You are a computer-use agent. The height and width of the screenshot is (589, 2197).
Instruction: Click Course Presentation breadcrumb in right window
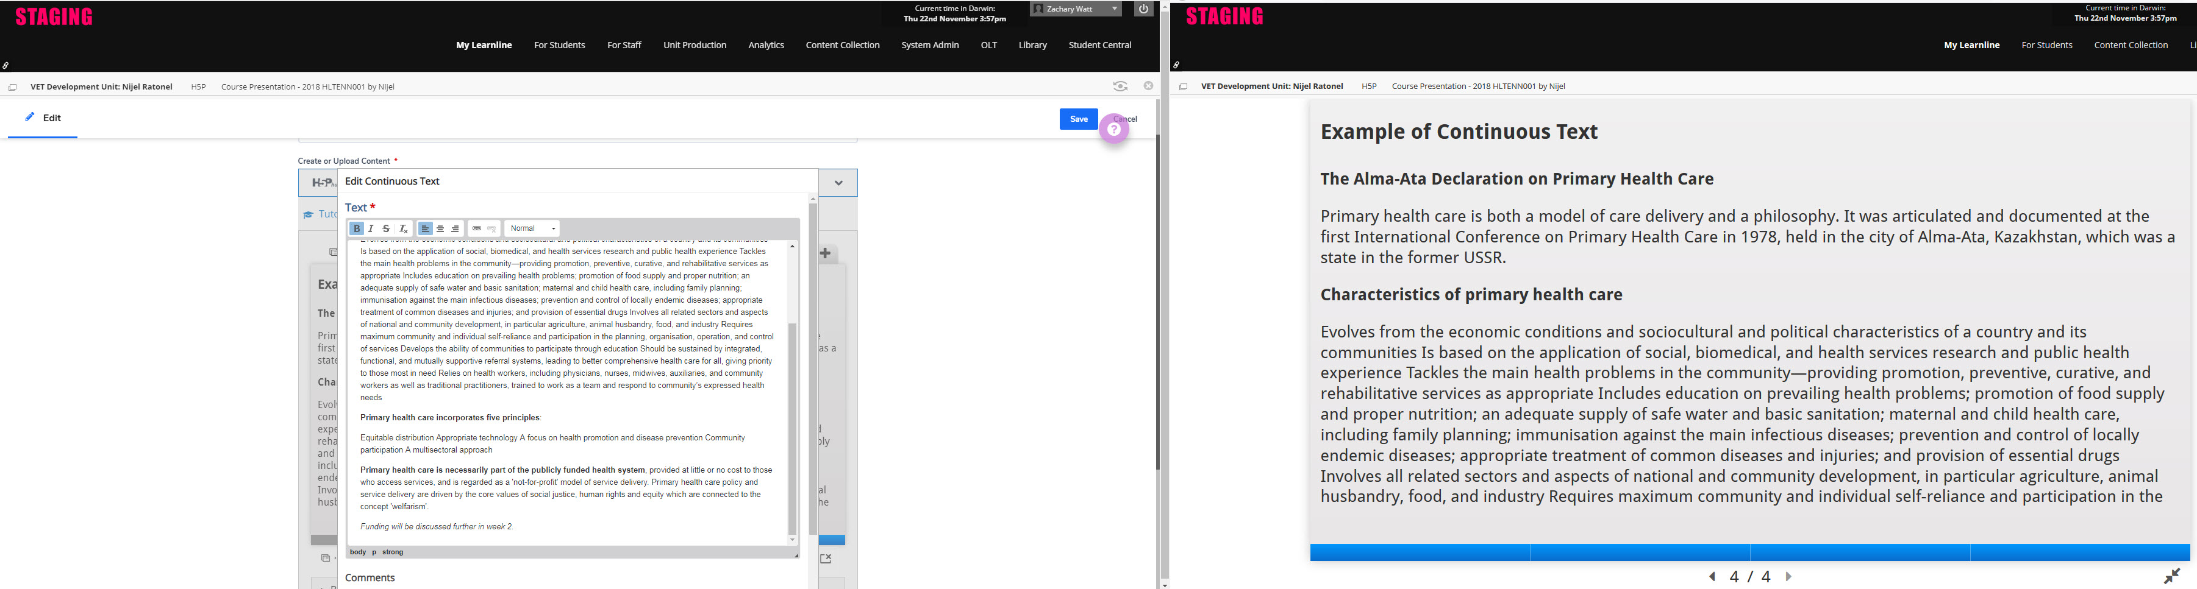pyautogui.click(x=1478, y=86)
